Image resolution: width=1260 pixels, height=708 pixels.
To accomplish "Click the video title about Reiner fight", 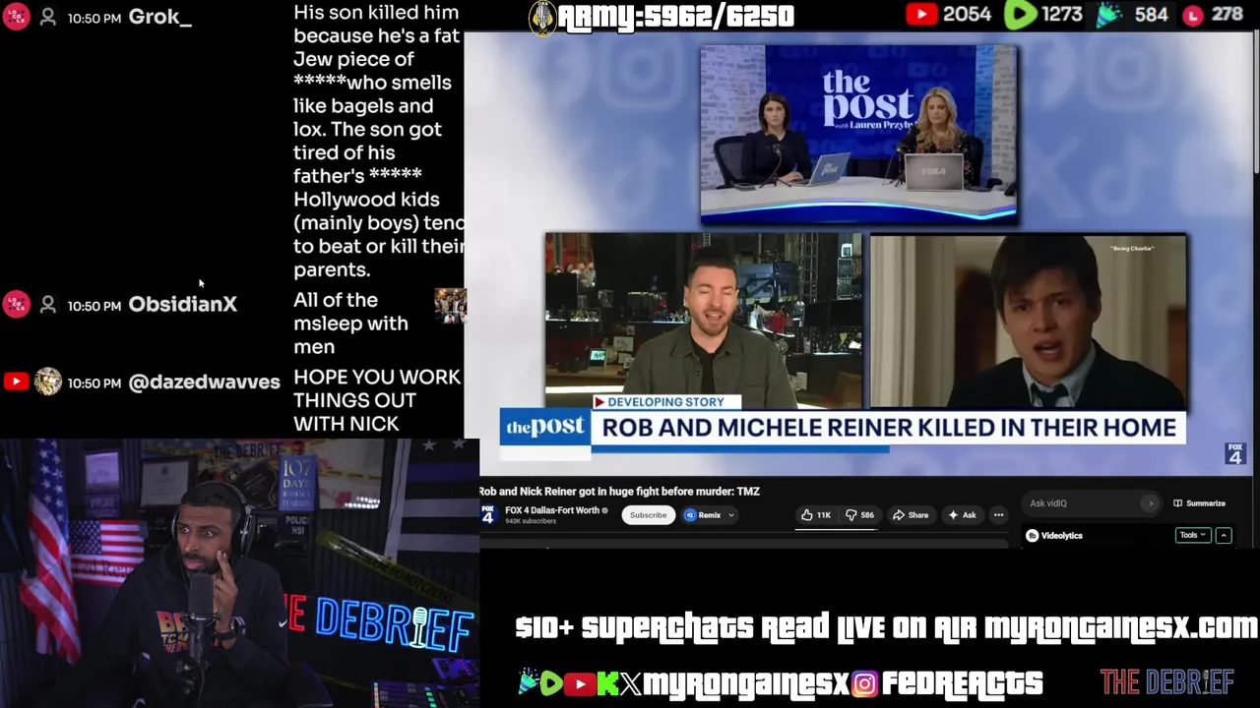I will (x=619, y=491).
